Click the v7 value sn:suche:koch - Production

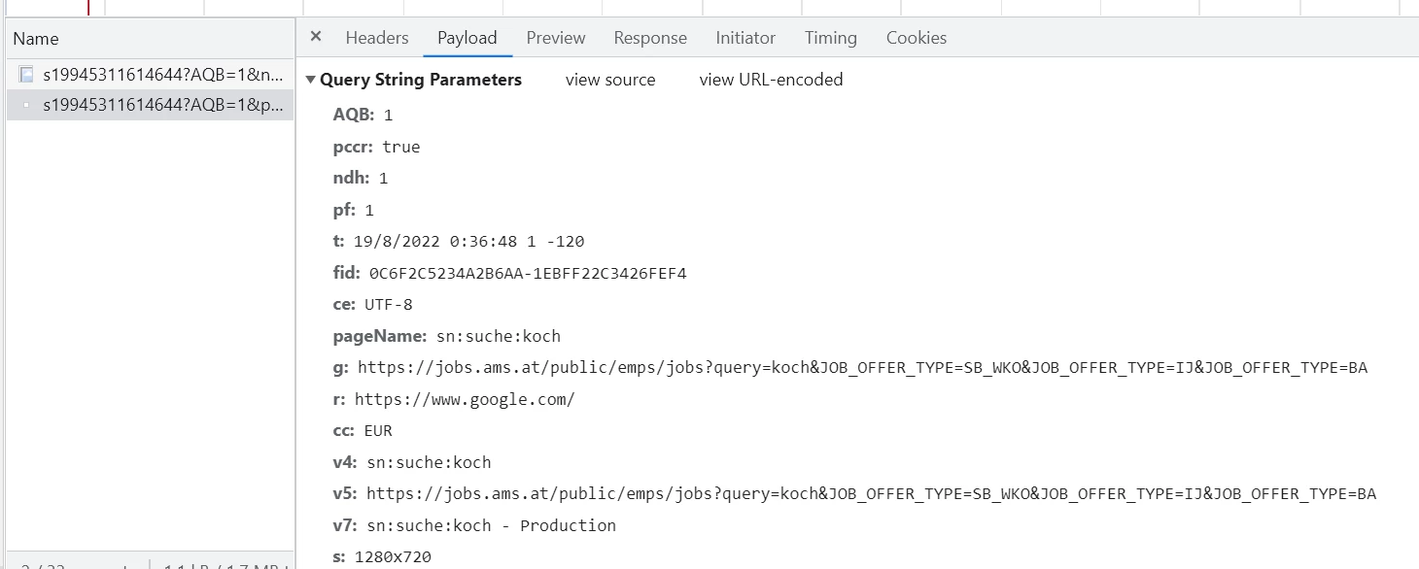point(492,525)
